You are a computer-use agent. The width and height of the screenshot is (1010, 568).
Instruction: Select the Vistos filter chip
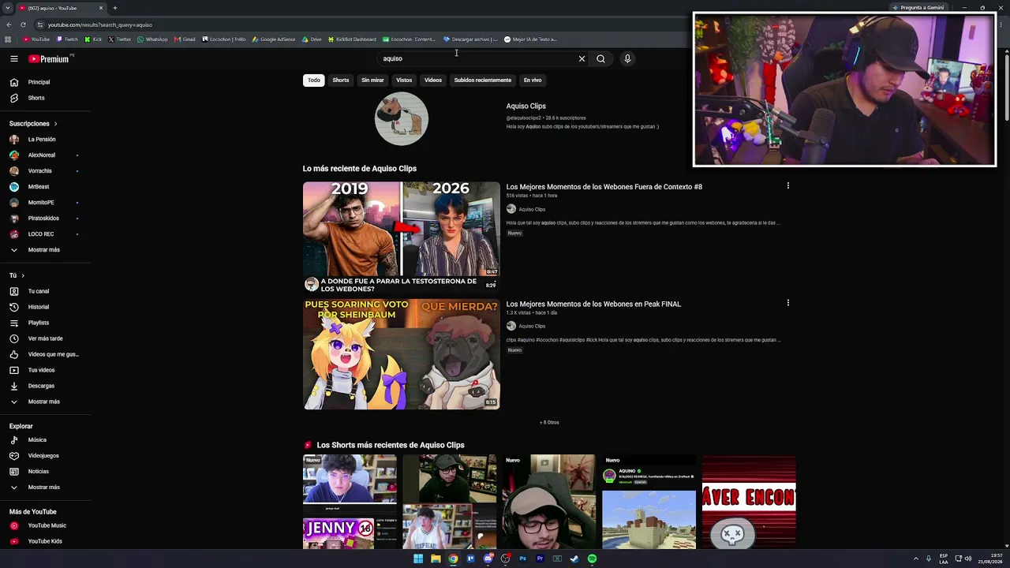[404, 80]
